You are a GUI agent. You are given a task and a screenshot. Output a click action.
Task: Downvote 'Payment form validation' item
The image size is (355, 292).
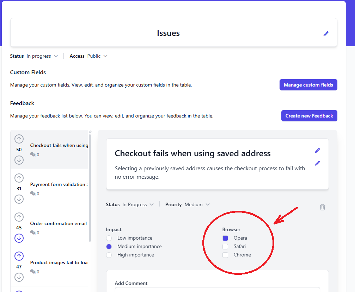19,199
